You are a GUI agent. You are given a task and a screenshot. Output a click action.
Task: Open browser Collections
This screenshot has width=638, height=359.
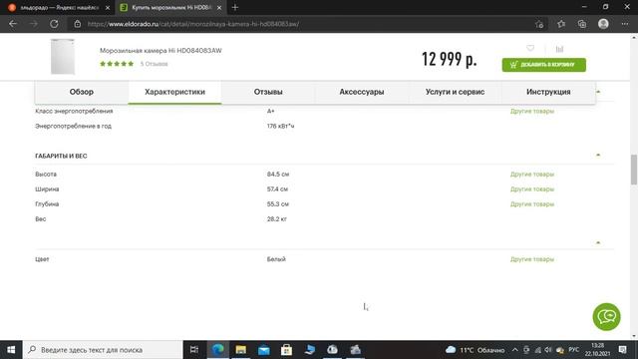coord(582,24)
